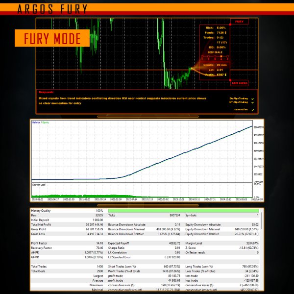
Task: Click the ARGOS FURY title
Action: pos(52,9)
